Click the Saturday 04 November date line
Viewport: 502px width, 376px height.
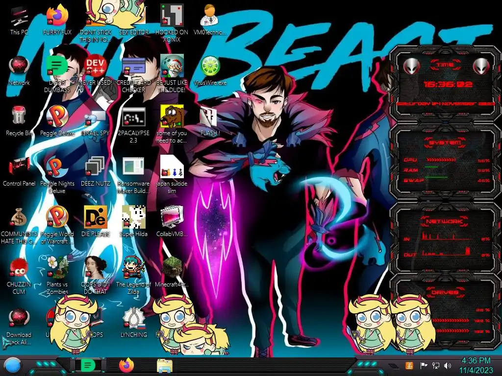click(x=446, y=104)
